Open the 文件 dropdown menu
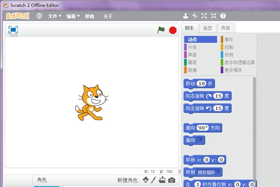Screen dimensions: 280x187 (55, 16)
